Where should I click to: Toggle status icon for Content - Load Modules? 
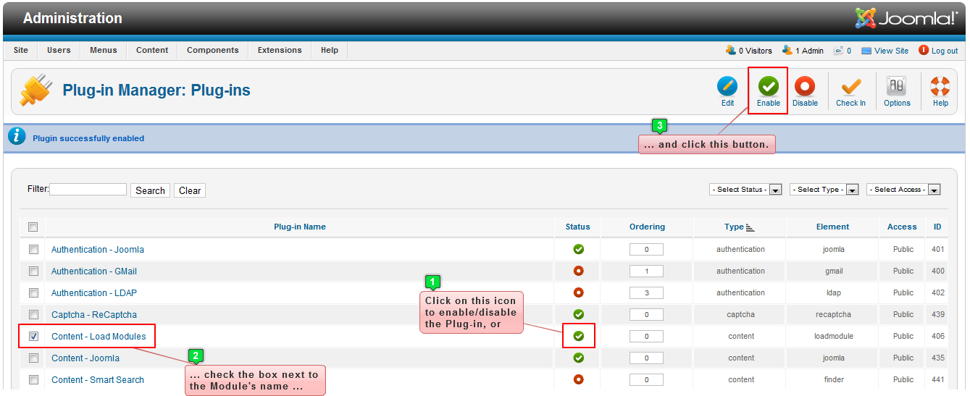tap(578, 336)
